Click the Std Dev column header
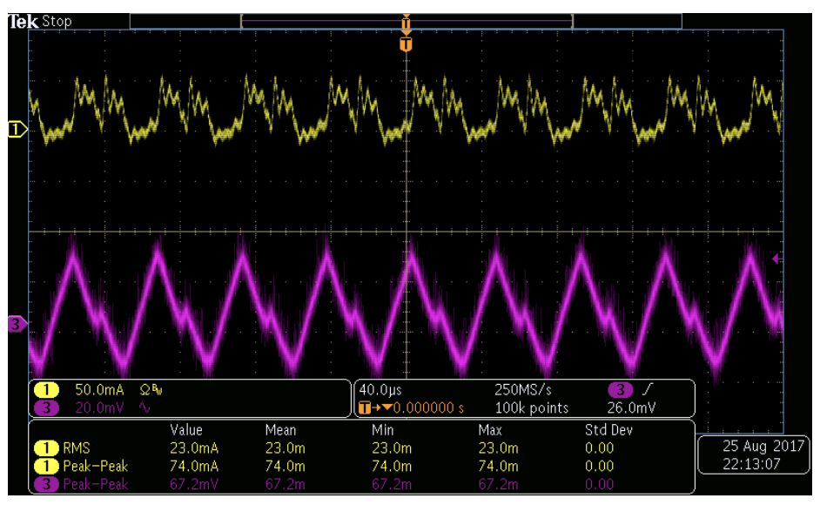820x505 pixels. (x=608, y=430)
